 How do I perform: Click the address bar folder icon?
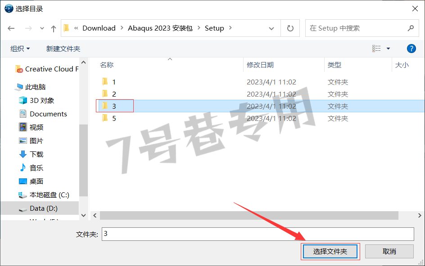click(x=67, y=28)
